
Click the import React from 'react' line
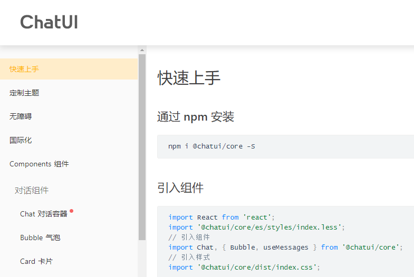point(222,217)
